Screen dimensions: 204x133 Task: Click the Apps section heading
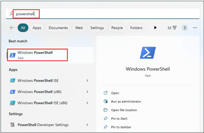13,70
